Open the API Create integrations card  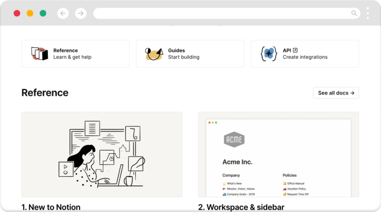point(305,53)
